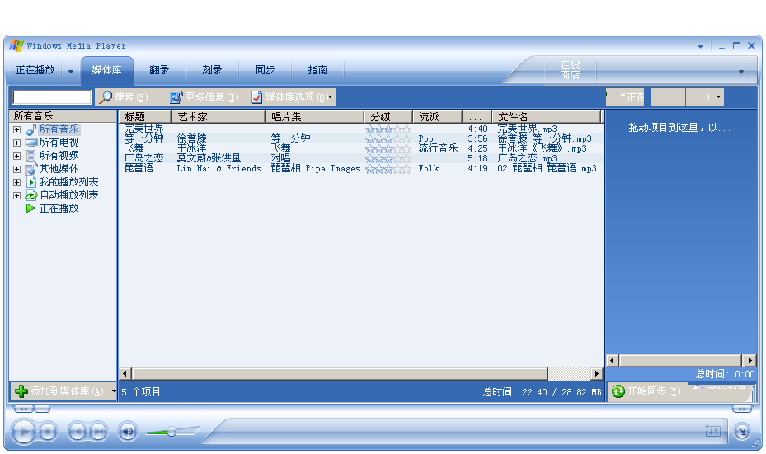Select All TV television icon

tap(31, 143)
